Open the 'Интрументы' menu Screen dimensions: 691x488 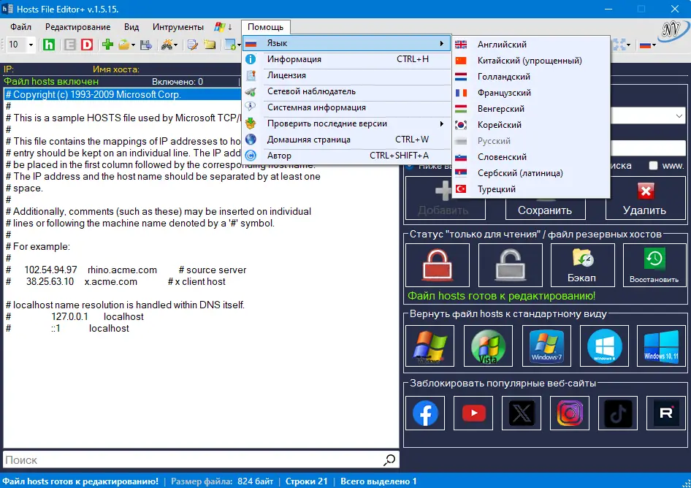click(x=178, y=27)
